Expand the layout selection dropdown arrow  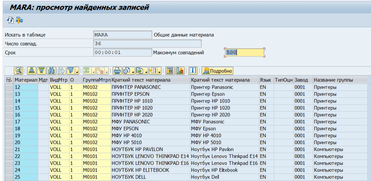(x=160, y=71)
